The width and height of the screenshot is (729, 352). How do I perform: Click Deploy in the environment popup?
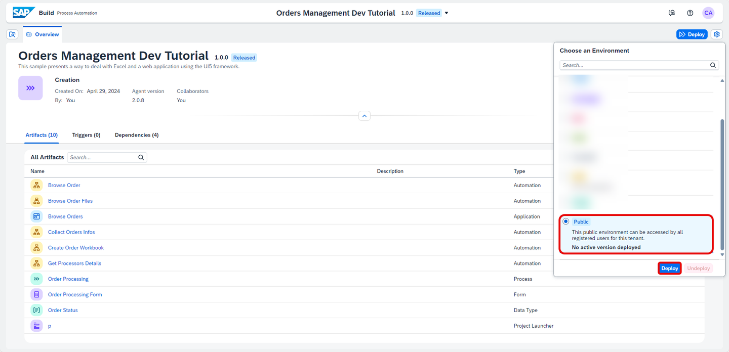pyautogui.click(x=670, y=269)
